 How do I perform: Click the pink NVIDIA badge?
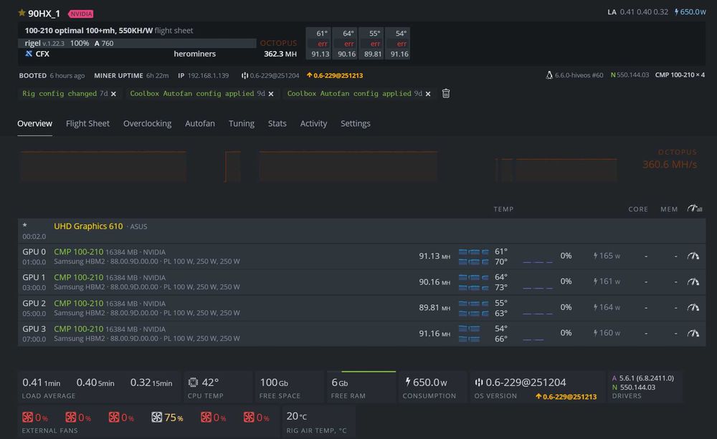[x=81, y=14]
